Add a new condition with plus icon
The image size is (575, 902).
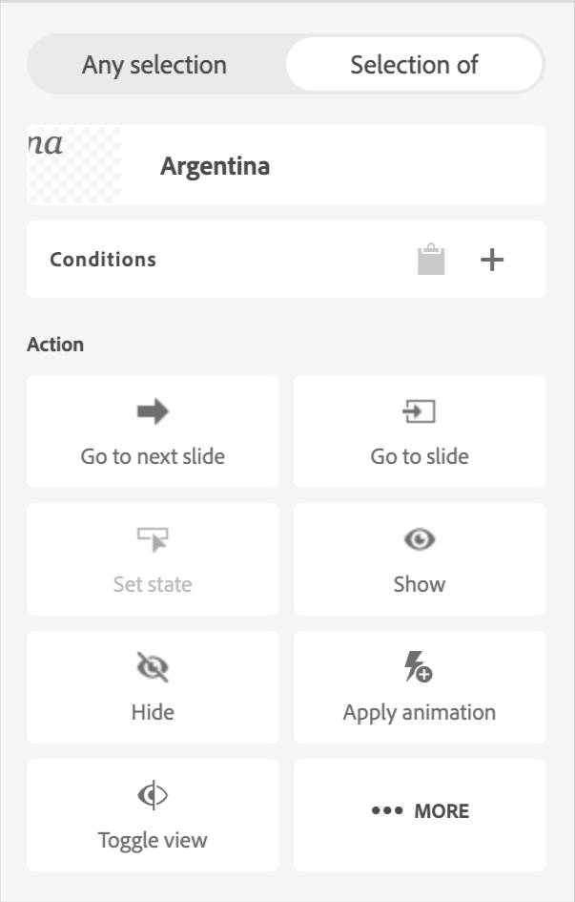click(492, 260)
